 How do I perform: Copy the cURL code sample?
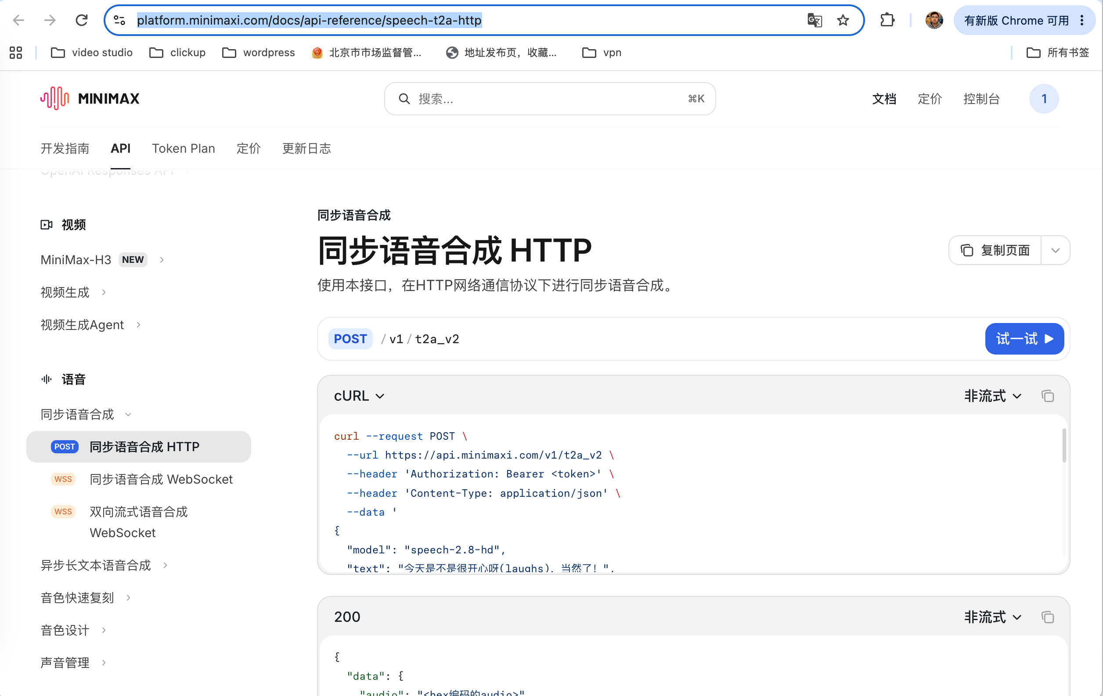1048,396
